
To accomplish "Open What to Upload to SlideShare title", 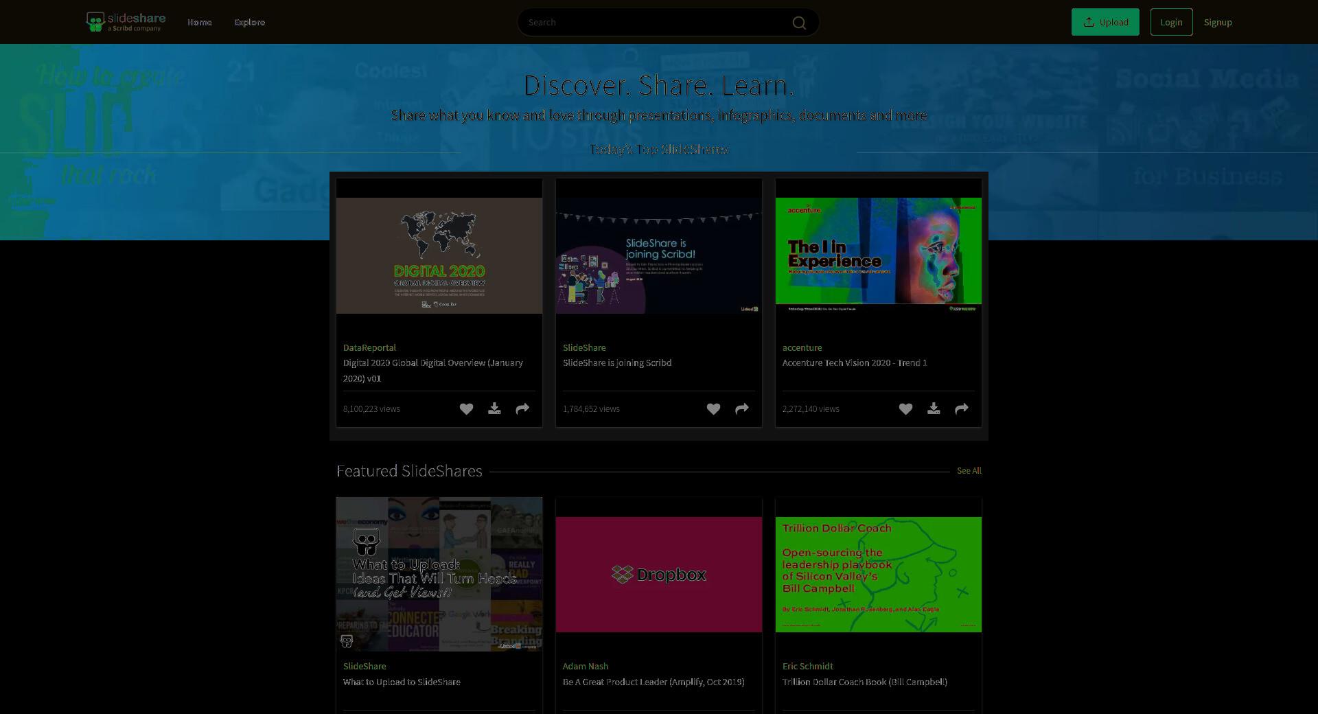I will pyautogui.click(x=402, y=682).
